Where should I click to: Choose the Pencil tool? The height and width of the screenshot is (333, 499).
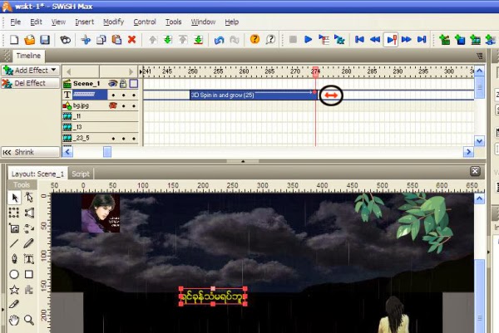pos(29,243)
